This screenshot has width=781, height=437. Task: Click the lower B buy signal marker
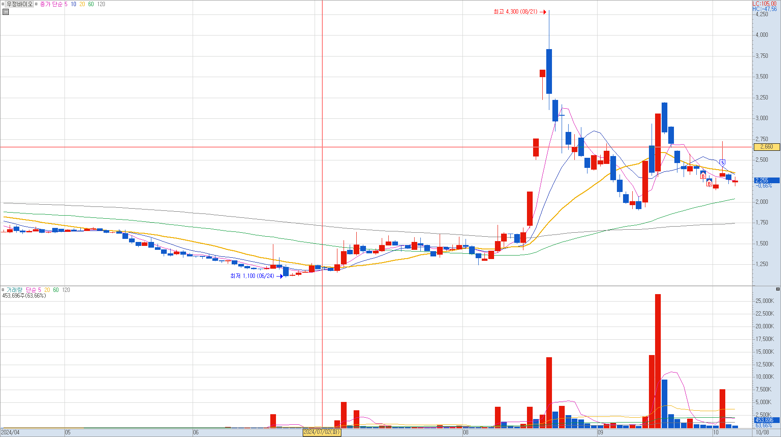pos(709,184)
